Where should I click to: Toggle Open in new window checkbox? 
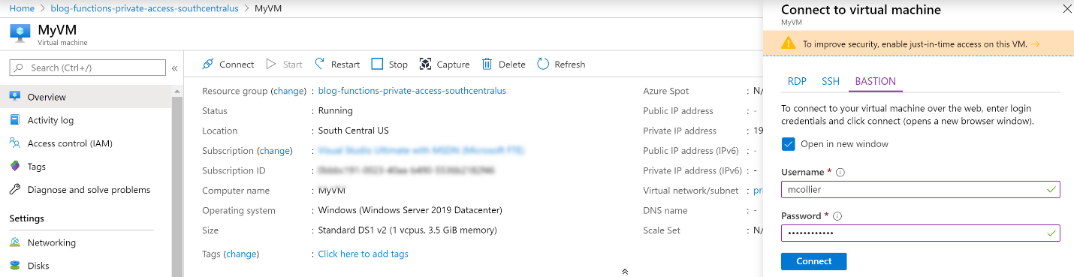pyautogui.click(x=788, y=144)
